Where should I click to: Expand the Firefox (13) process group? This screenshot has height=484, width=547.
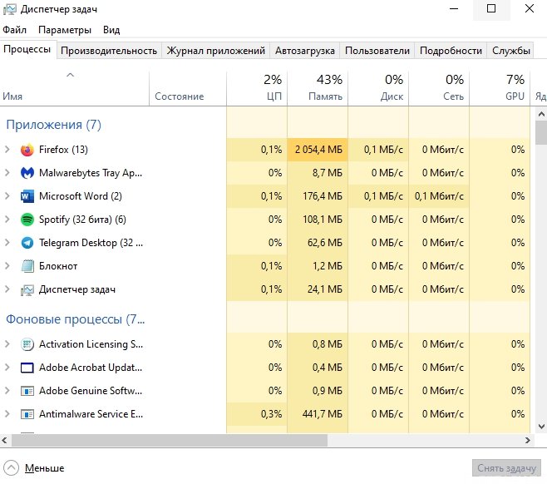[x=7, y=150]
